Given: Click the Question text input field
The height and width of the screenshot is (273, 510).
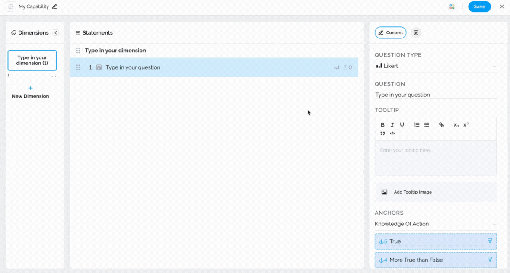Looking at the screenshot, I should (x=435, y=95).
